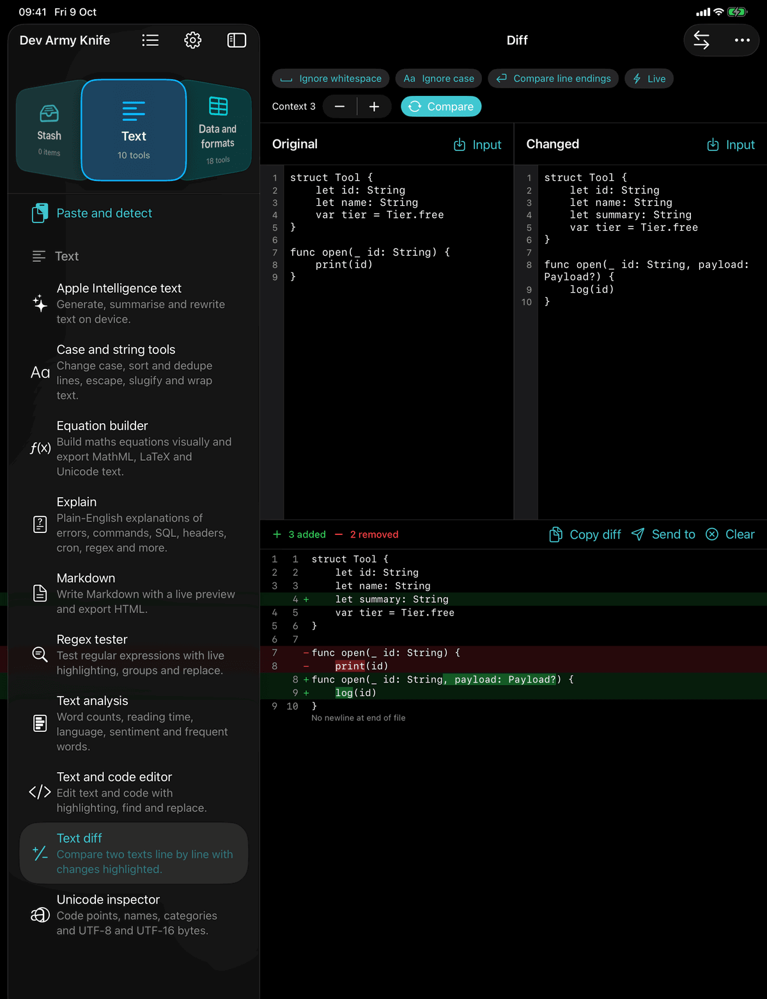Click the Text diff plus-slash-minus icon
The image size is (767, 999).
[x=40, y=853]
